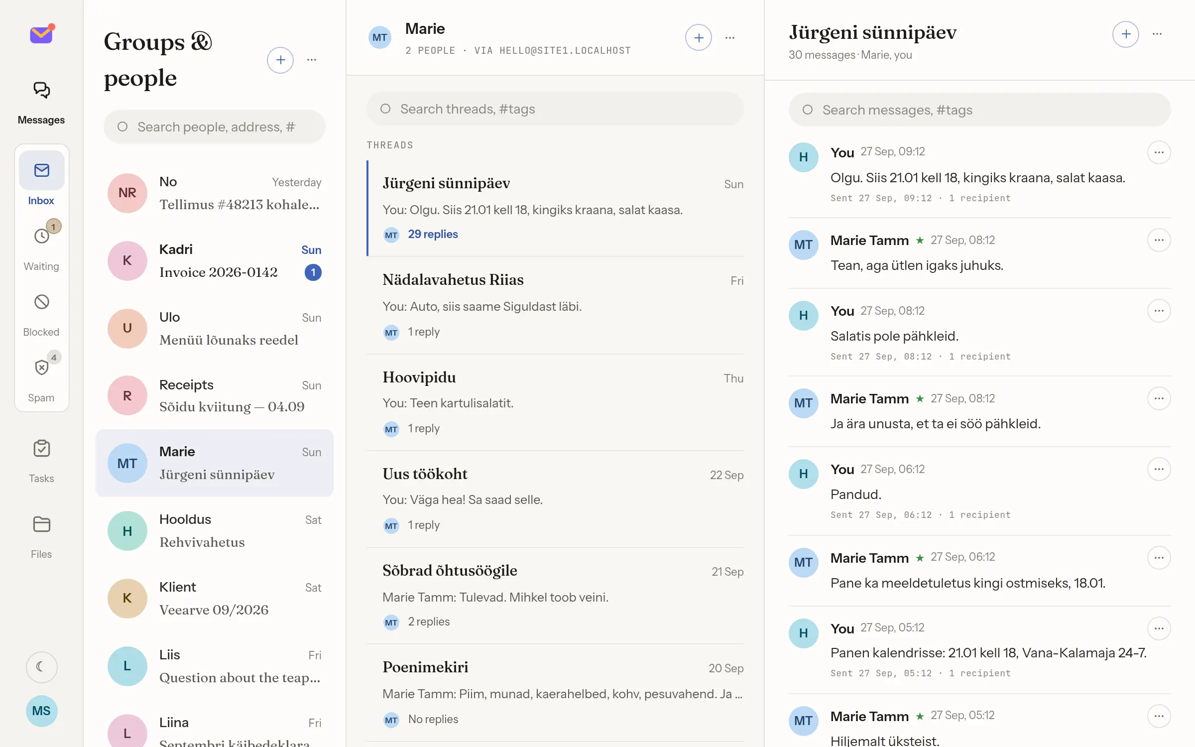Open options for Salatis pole pähkleid message
The height and width of the screenshot is (747, 1195).
point(1159,311)
